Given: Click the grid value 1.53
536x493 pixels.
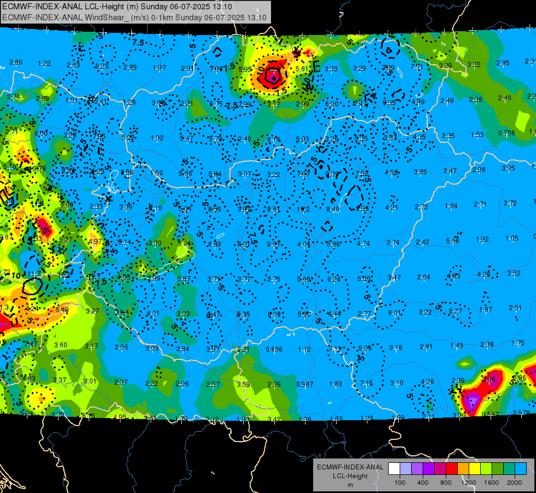Looking at the screenshot, I should coord(477,134).
